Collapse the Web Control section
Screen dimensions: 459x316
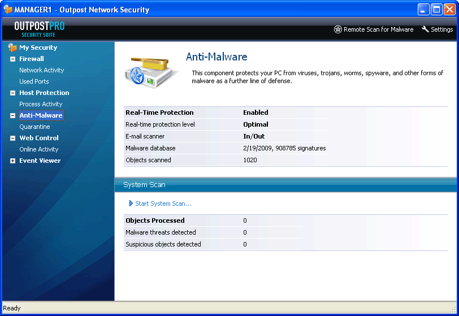(12, 138)
